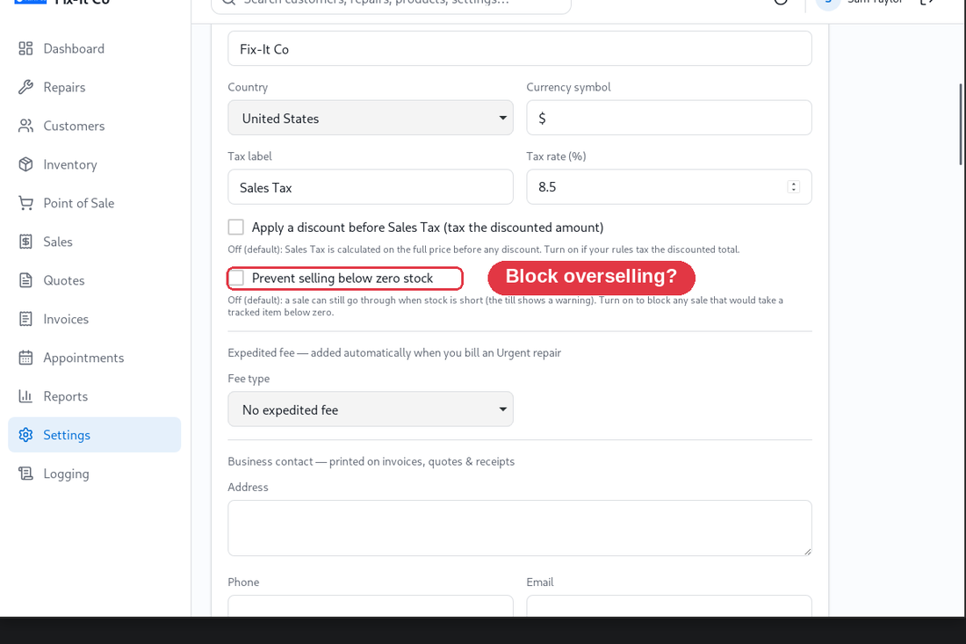Viewport: 966px width, 644px height.
Task: Open the Dashboard grid icon
Action: point(25,48)
